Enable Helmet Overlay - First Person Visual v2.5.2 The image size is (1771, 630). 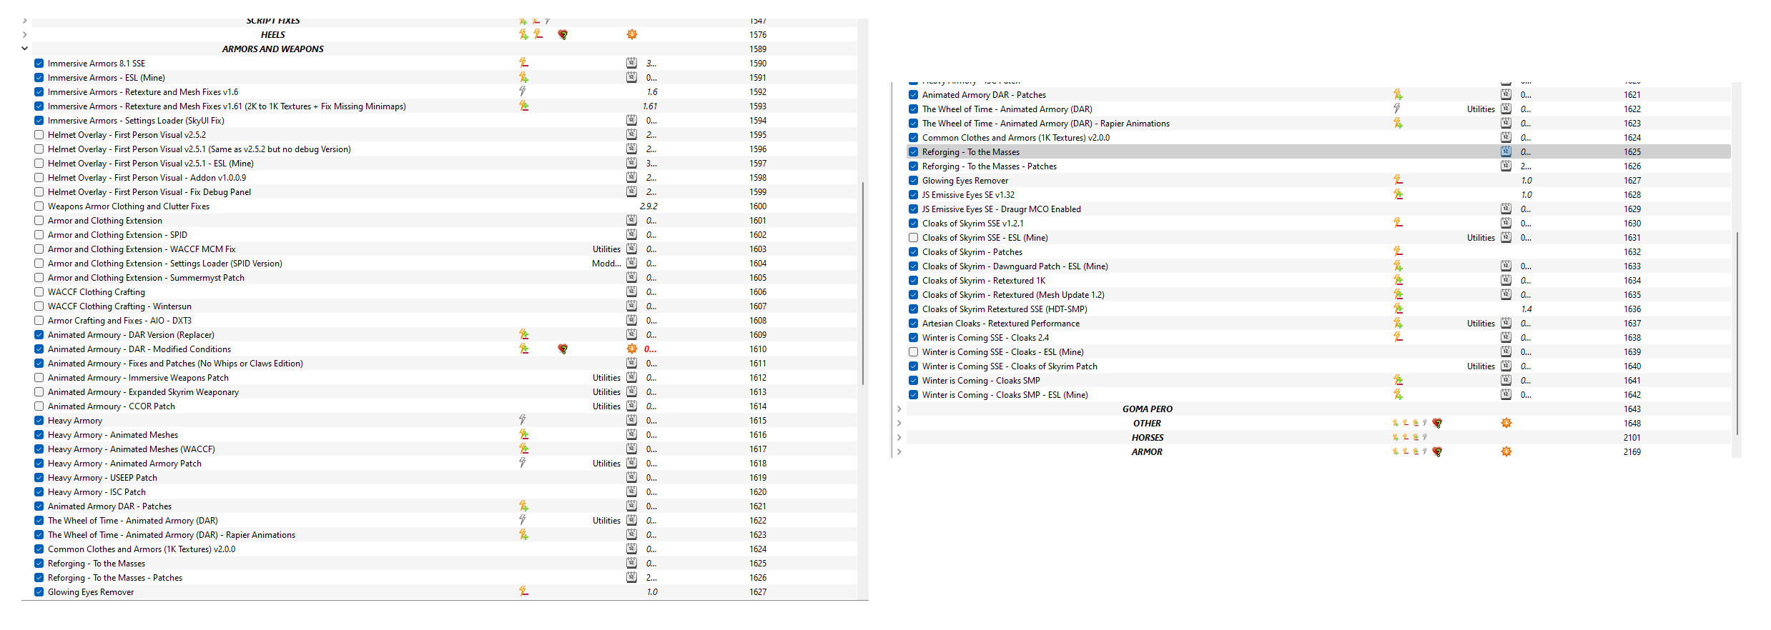pos(39,135)
